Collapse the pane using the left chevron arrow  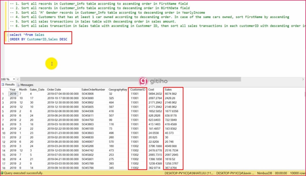click(x=18, y=79)
